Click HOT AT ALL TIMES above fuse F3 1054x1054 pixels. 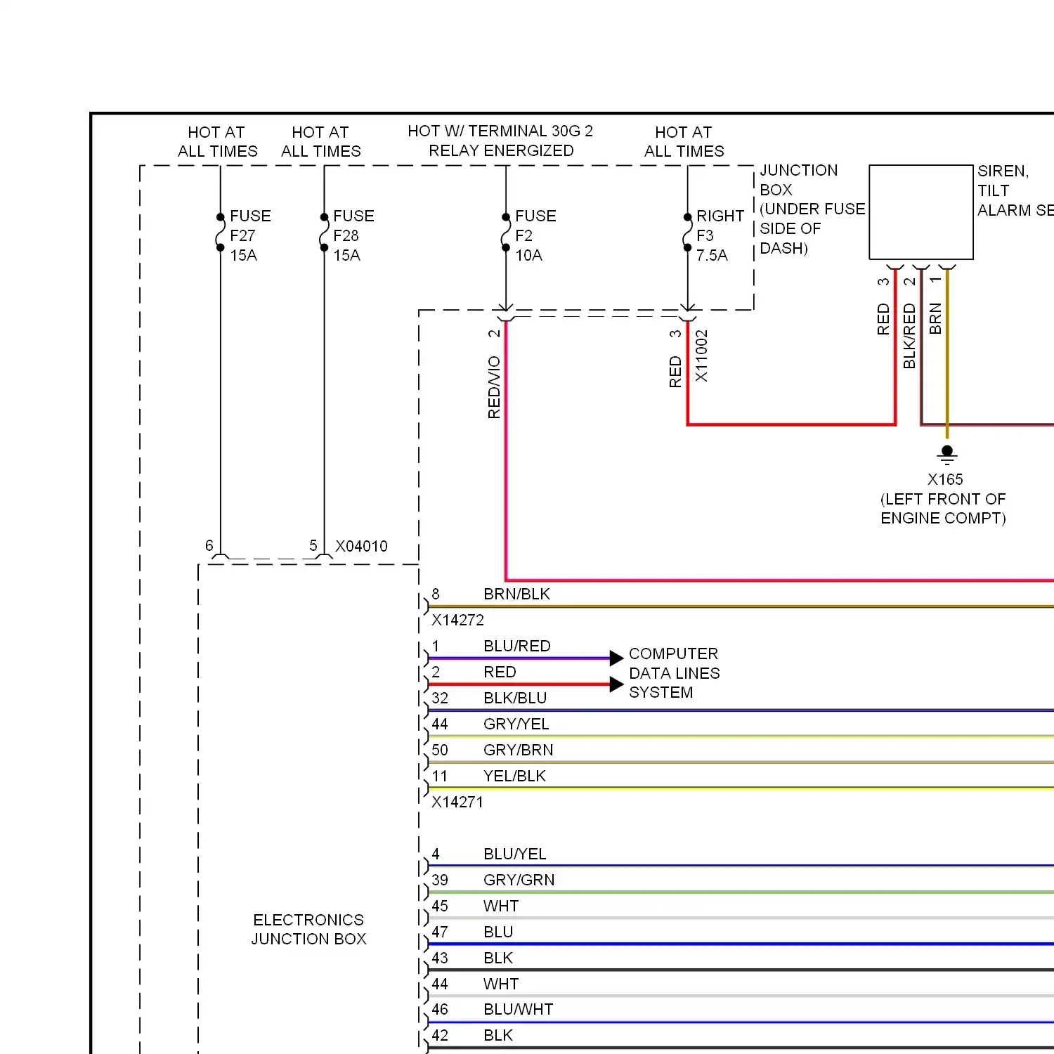[684, 142]
